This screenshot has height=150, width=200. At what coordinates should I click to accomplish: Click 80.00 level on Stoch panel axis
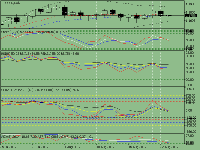(189, 33)
